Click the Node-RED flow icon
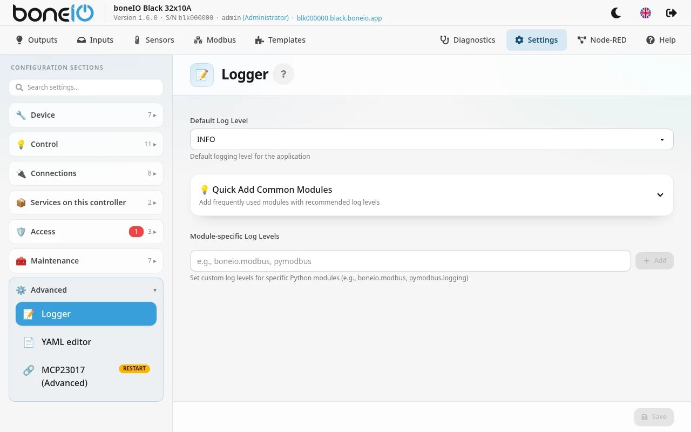This screenshot has height=432, width=691. pos(581,40)
